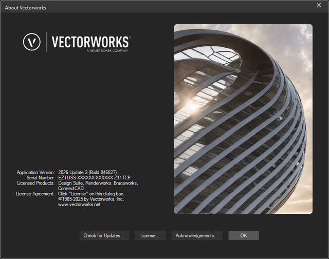329x259 pixels.
Task: Open the License dialog button
Action: (x=150, y=235)
